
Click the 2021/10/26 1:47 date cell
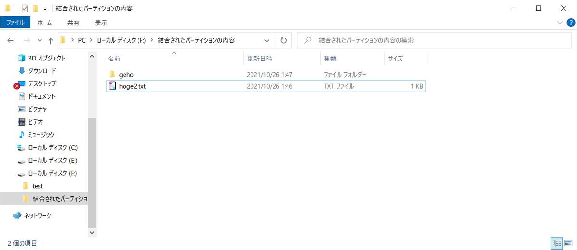click(270, 75)
